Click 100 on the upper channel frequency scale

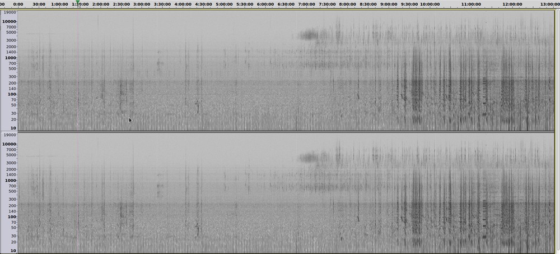12,94
